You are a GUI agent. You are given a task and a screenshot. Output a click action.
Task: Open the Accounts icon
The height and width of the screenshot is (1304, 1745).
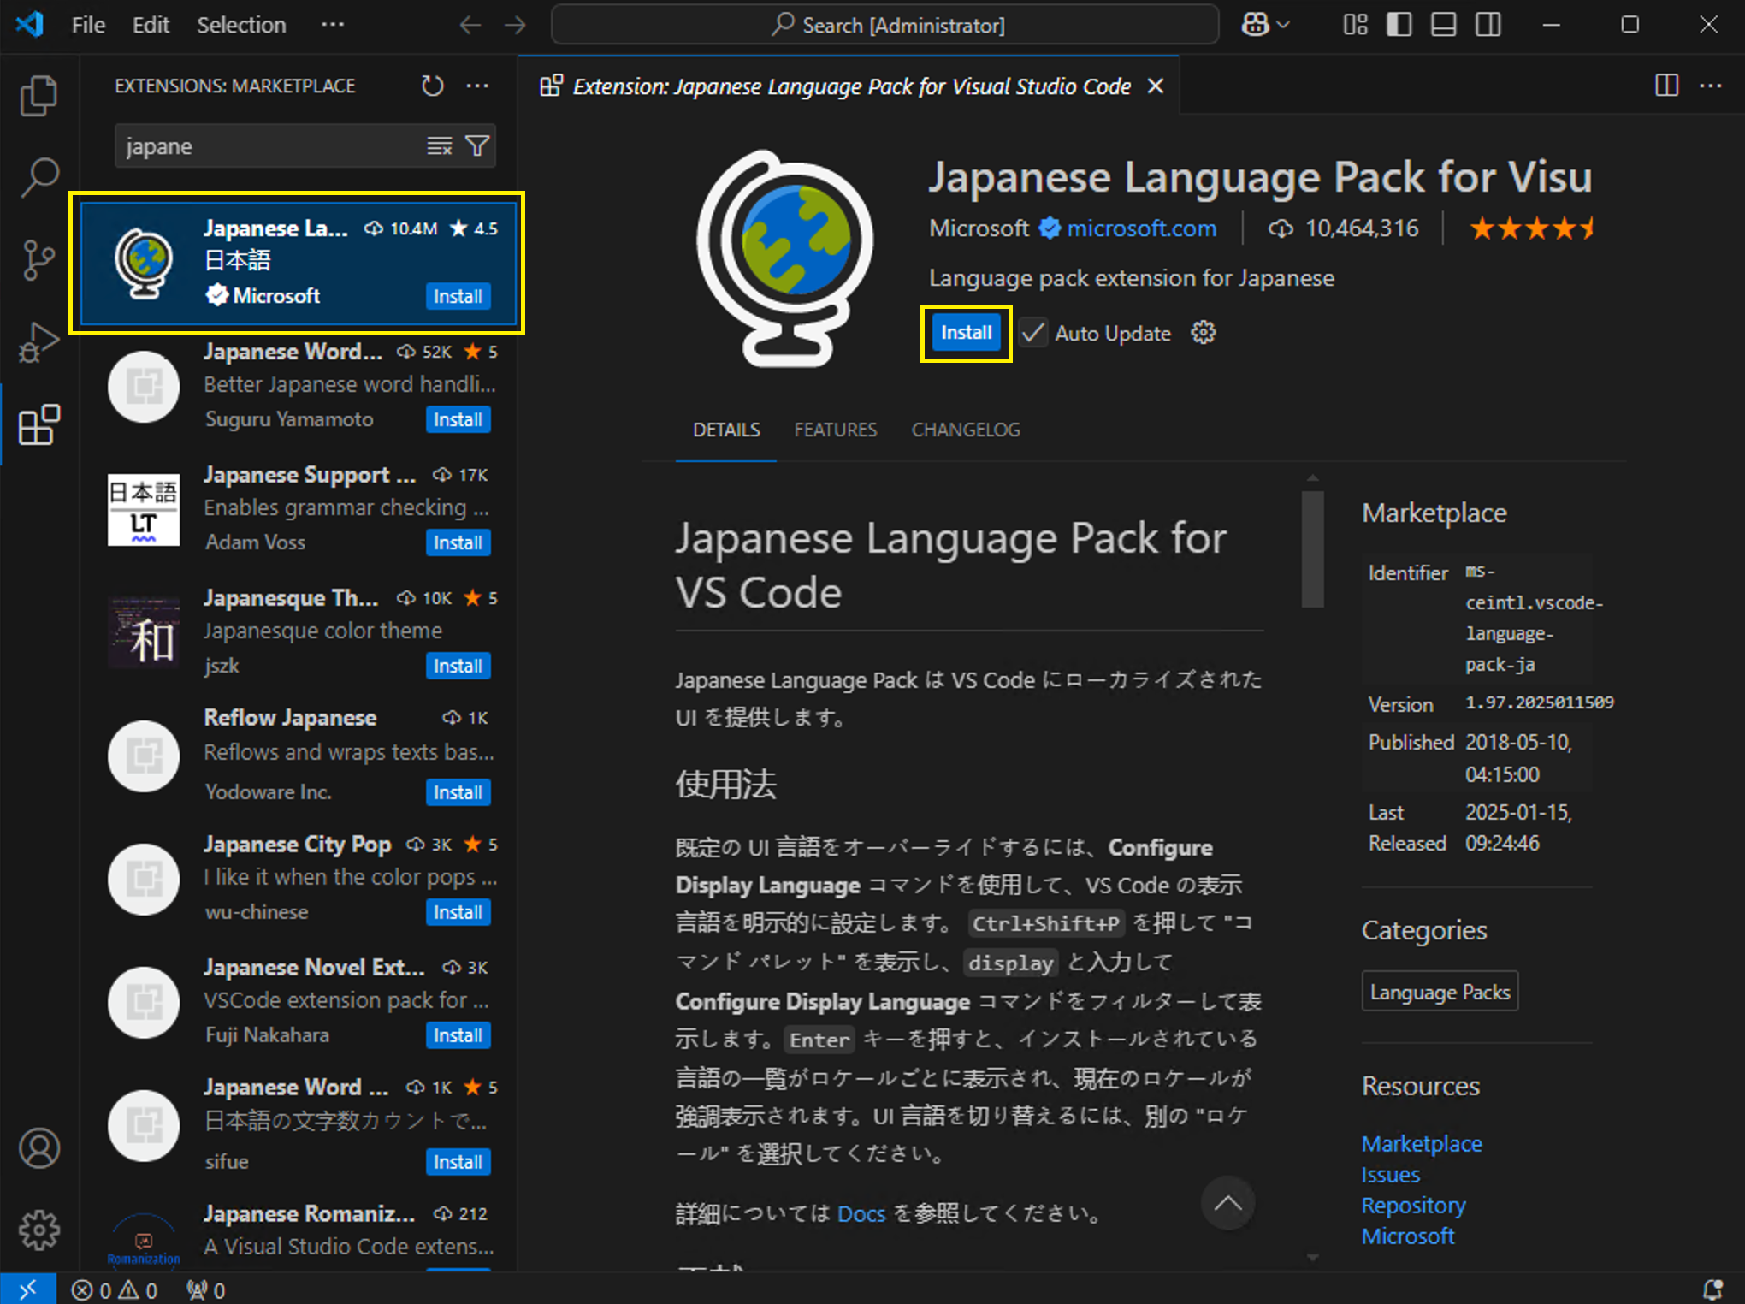pos(39,1148)
